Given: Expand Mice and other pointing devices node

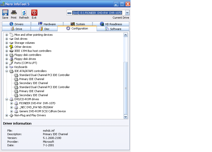Looking at the screenshot, I should tap(7, 35).
